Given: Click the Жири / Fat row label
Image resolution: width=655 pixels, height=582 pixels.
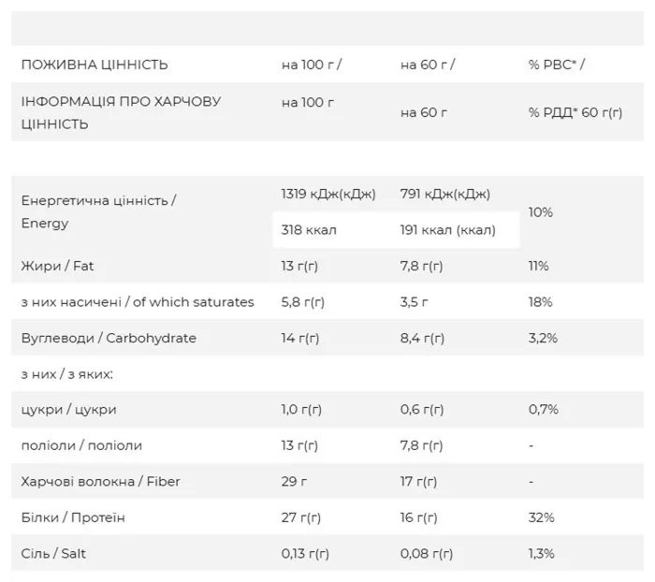Looking at the screenshot, I should coord(57,266).
